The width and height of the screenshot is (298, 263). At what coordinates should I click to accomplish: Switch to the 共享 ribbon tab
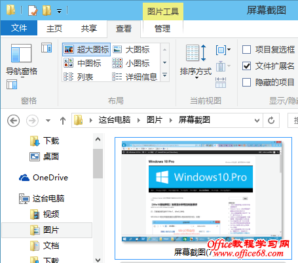tap(88, 28)
